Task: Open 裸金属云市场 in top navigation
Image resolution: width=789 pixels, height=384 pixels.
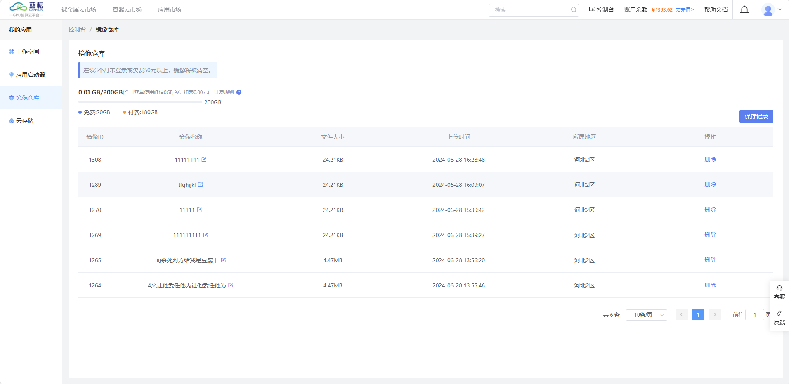Action: click(x=79, y=9)
